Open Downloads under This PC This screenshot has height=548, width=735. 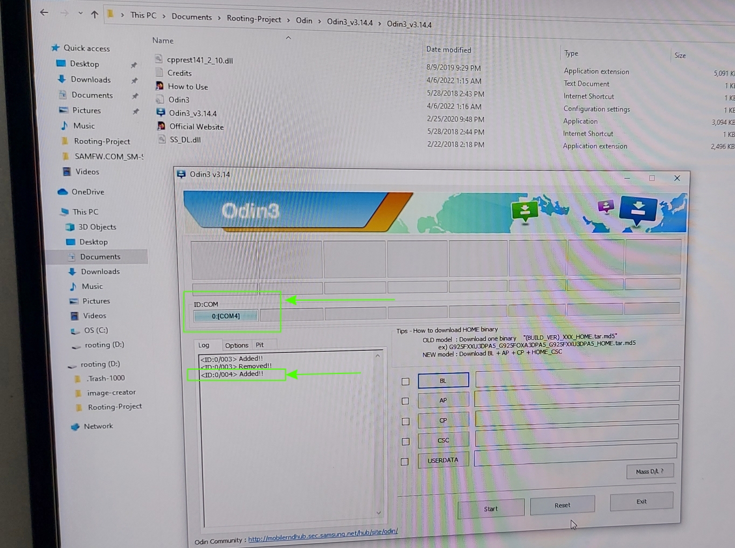click(x=100, y=272)
